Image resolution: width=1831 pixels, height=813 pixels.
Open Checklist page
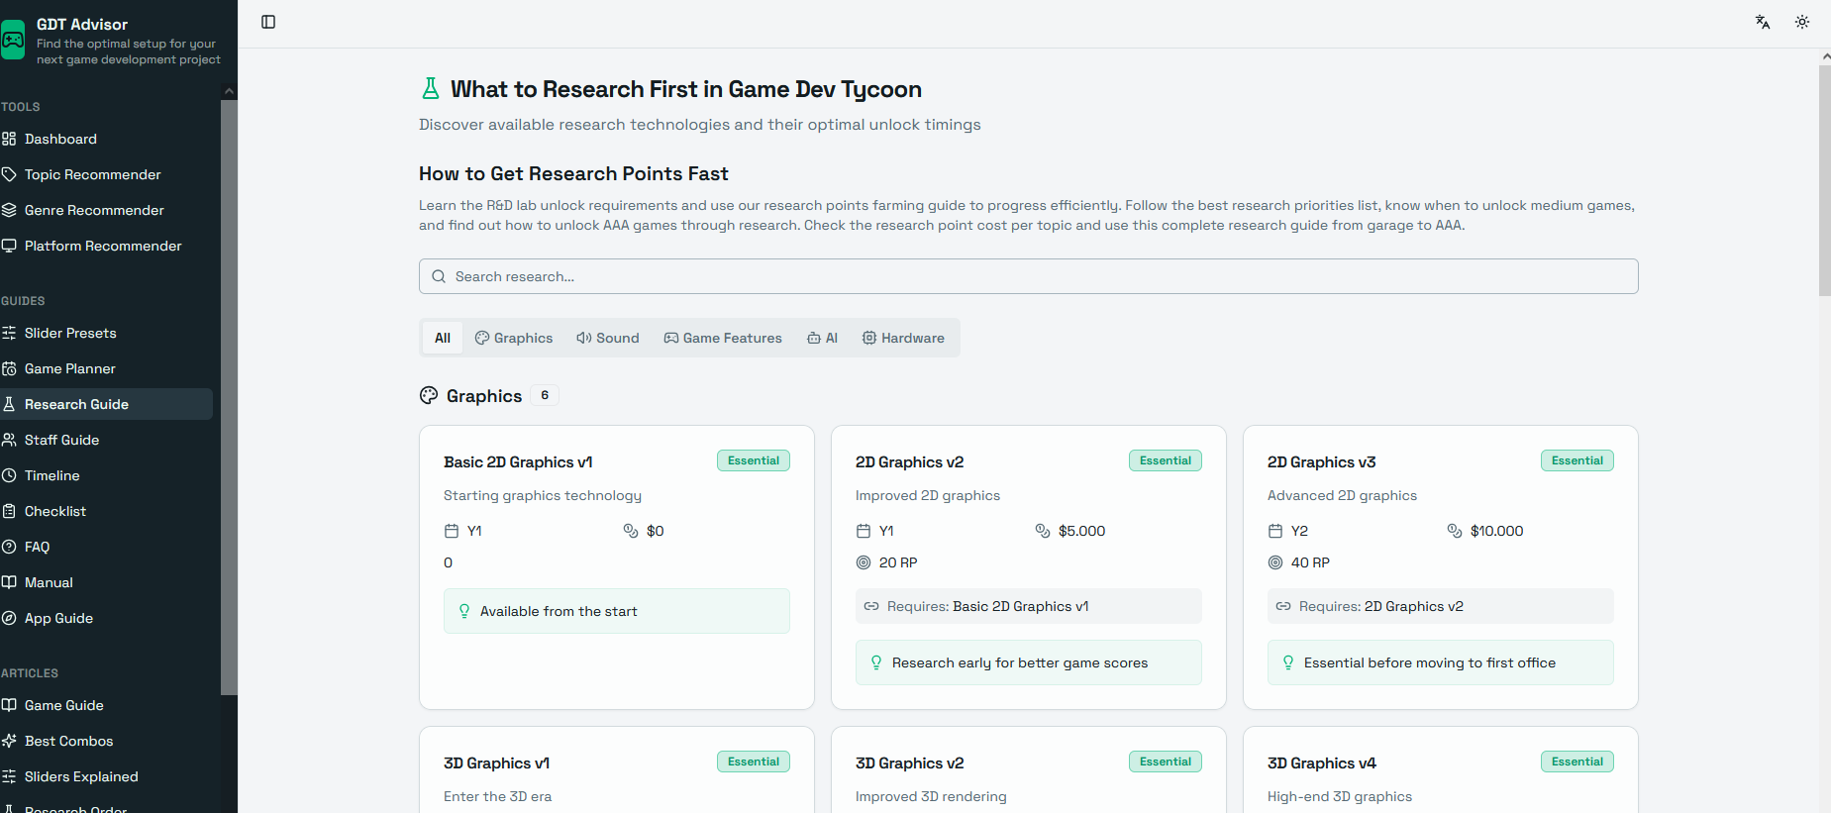106,511
